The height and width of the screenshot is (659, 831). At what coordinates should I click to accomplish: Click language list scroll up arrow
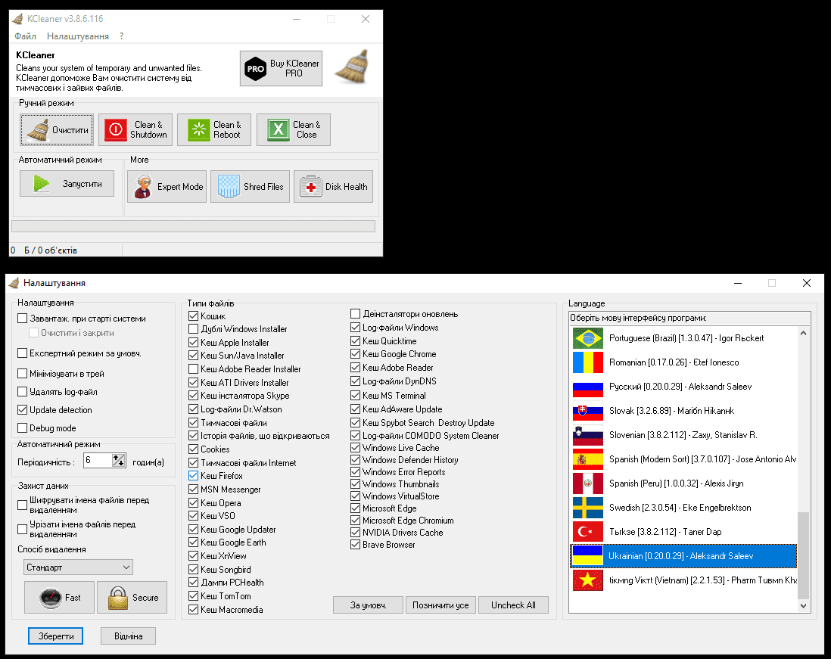click(804, 333)
